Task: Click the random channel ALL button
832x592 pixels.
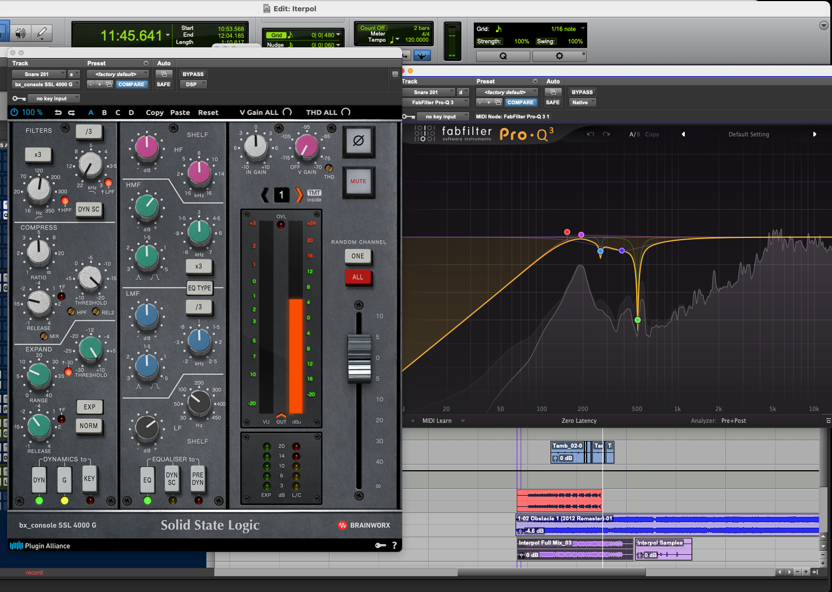Action: [x=358, y=277]
